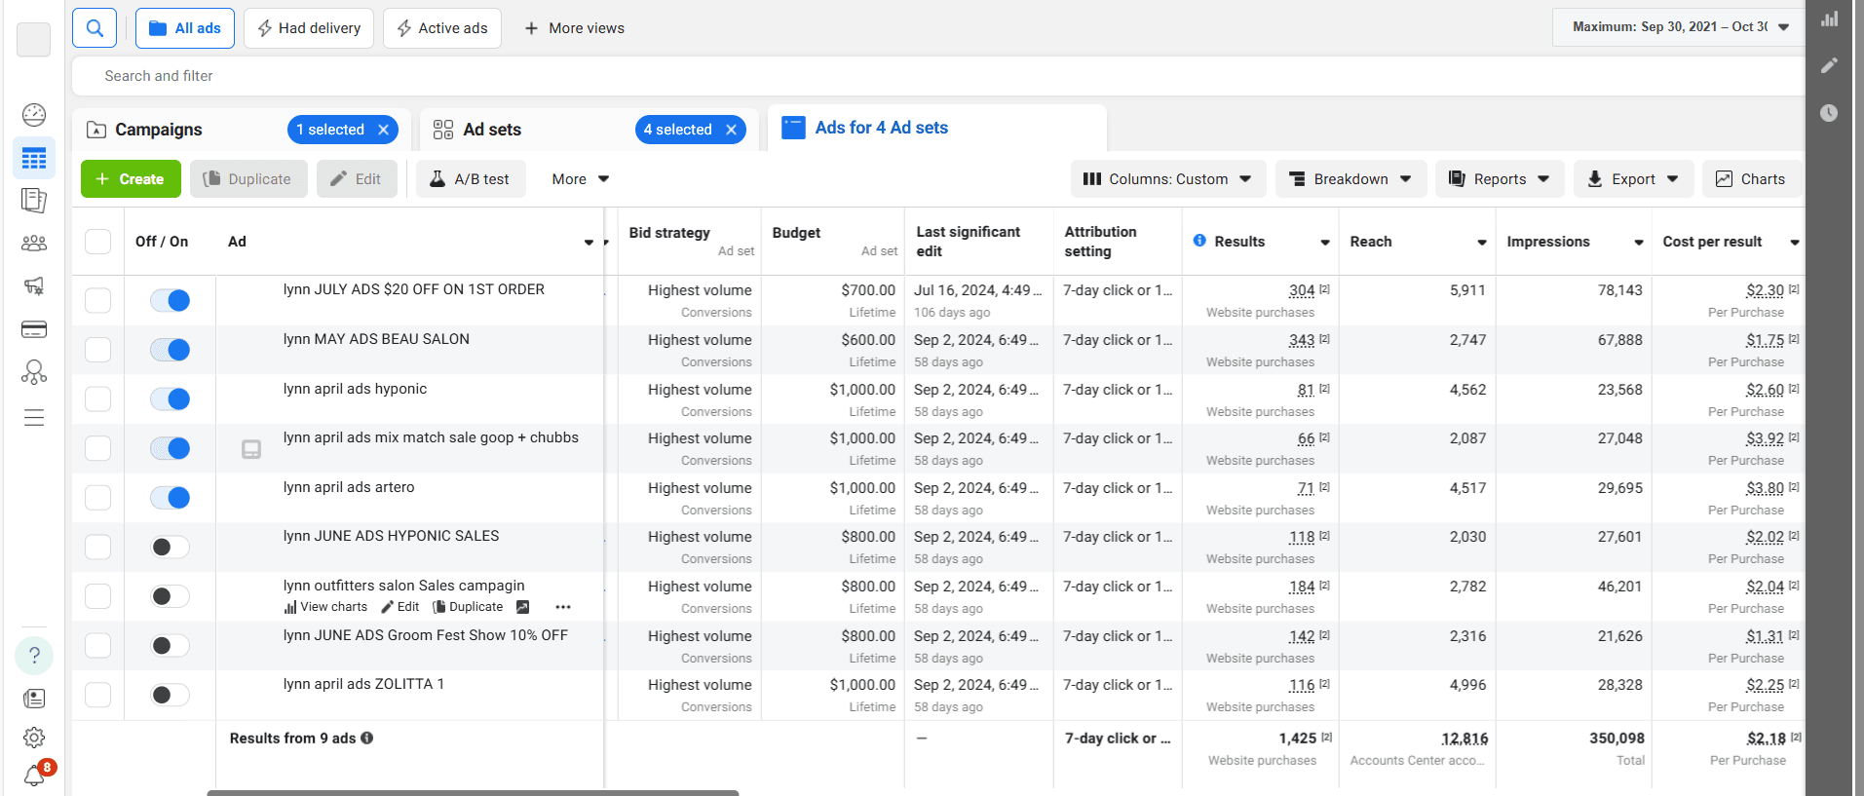The image size is (1864, 796).
Task: Open Help question mark icon
Action: [34, 656]
